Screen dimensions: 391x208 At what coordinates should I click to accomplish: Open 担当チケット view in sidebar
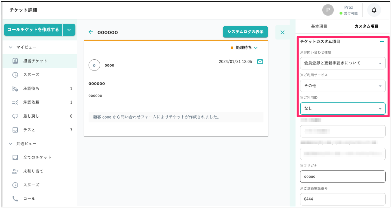35,61
